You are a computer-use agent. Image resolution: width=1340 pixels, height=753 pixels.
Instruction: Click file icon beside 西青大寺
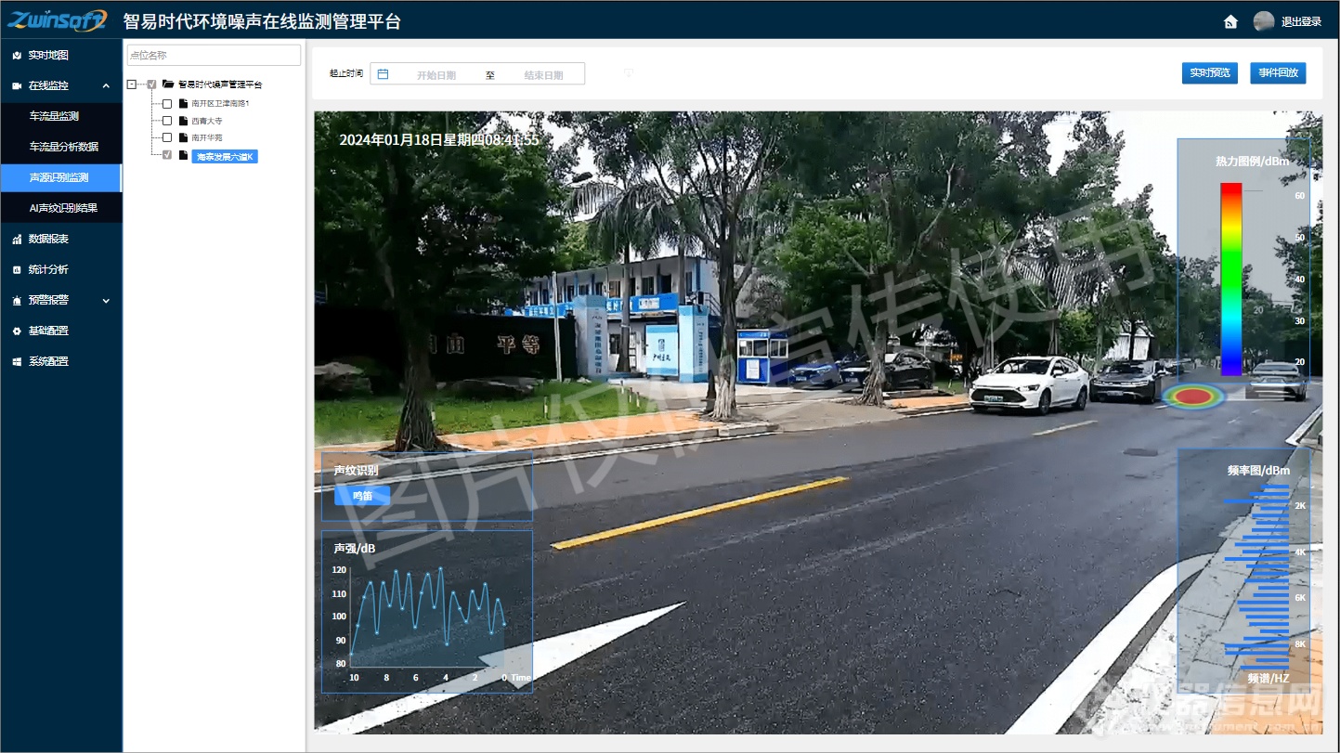[183, 121]
